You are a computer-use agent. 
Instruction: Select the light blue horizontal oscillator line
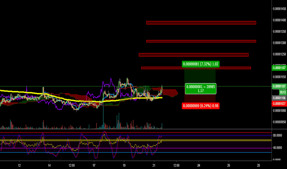click(x=135, y=152)
